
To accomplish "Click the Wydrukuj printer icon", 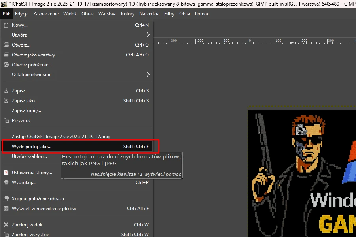I will click(6, 182).
